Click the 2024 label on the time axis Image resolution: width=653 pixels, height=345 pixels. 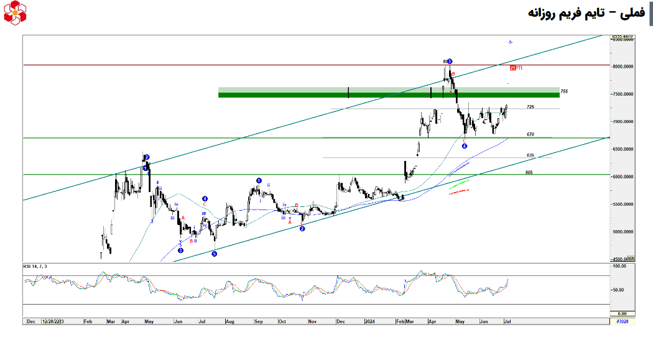tap(370, 322)
